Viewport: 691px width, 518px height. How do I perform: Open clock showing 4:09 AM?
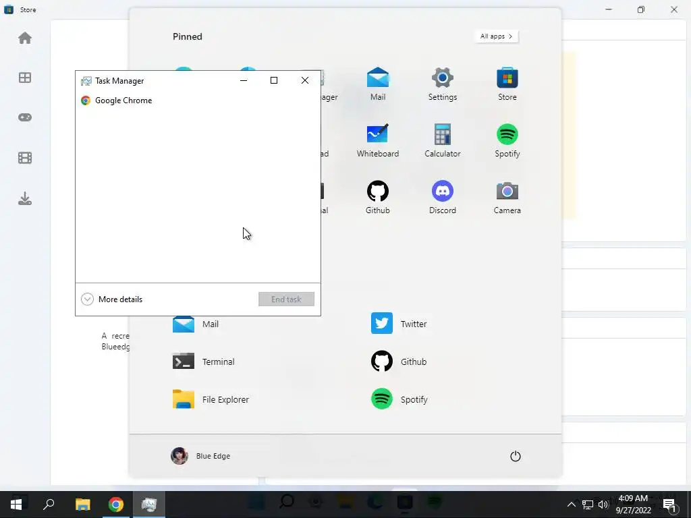[633, 505]
